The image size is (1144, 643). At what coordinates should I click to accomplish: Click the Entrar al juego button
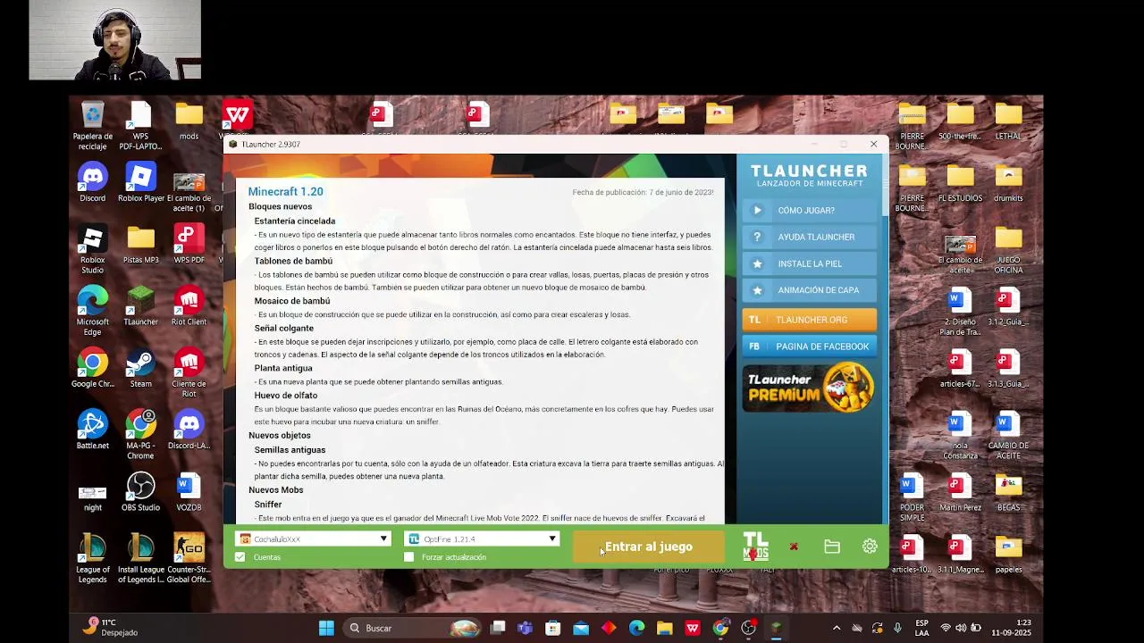click(x=649, y=547)
